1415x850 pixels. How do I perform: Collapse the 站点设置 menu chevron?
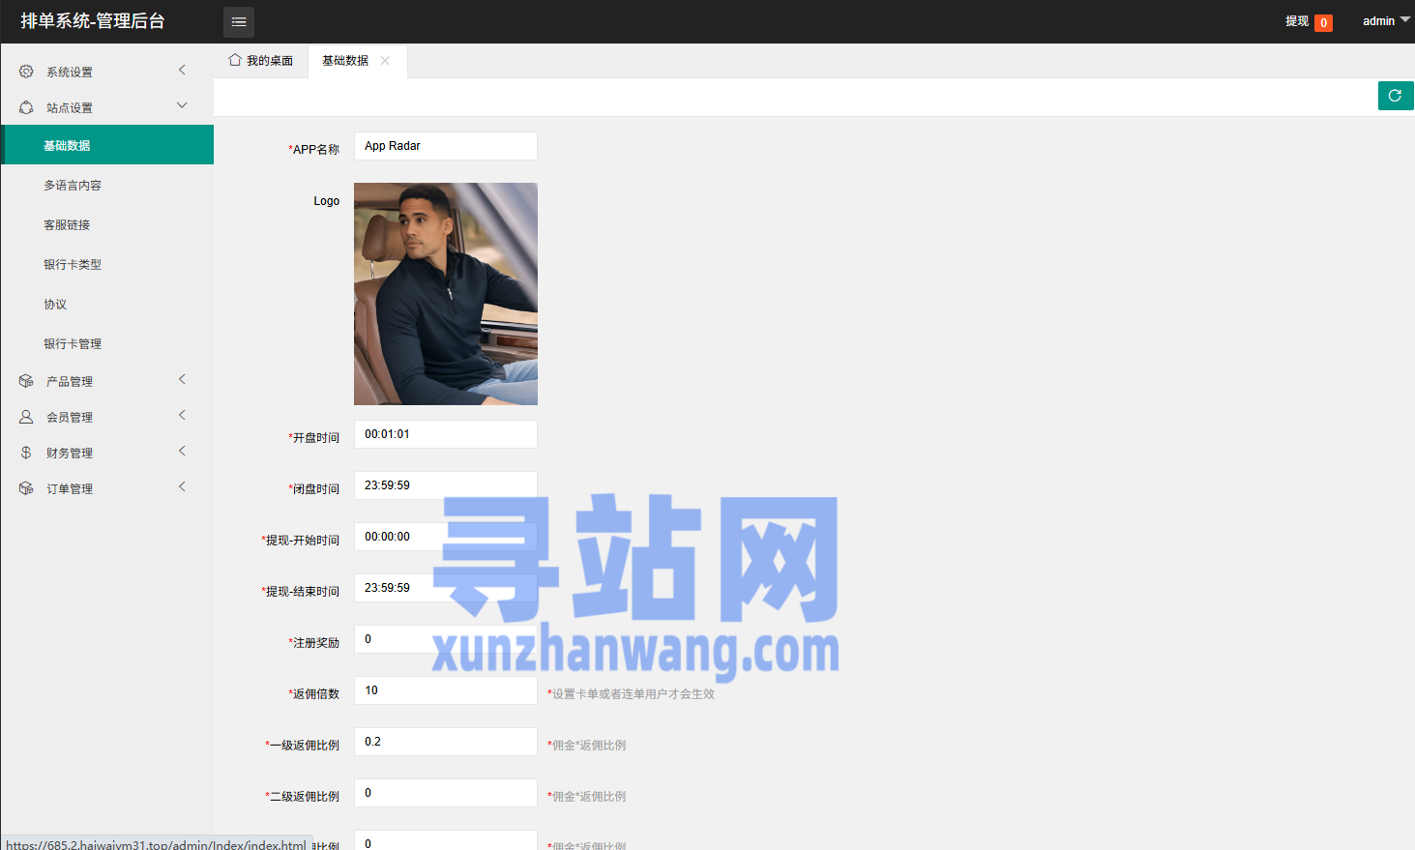pyautogui.click(x=182, y=105)
